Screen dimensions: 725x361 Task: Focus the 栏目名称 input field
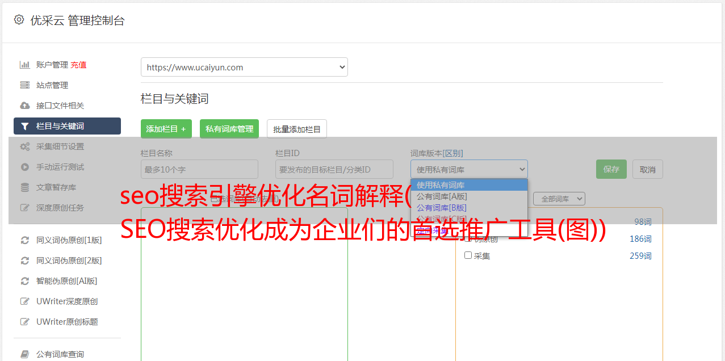coord(199,169)
